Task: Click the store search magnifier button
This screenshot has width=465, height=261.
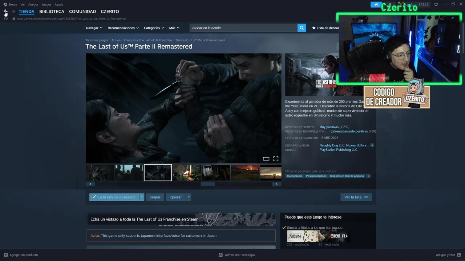Action: (302, 28)
